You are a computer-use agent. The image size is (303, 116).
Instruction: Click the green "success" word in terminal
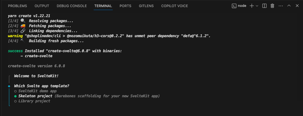(15, 51)
